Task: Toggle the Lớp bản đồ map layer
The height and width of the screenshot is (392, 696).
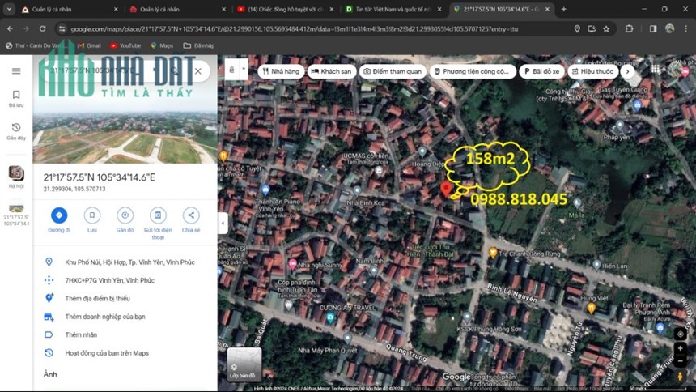Action: pos(244,365)
